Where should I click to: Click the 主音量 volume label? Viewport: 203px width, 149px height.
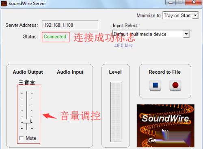click(x=27, y=82)
